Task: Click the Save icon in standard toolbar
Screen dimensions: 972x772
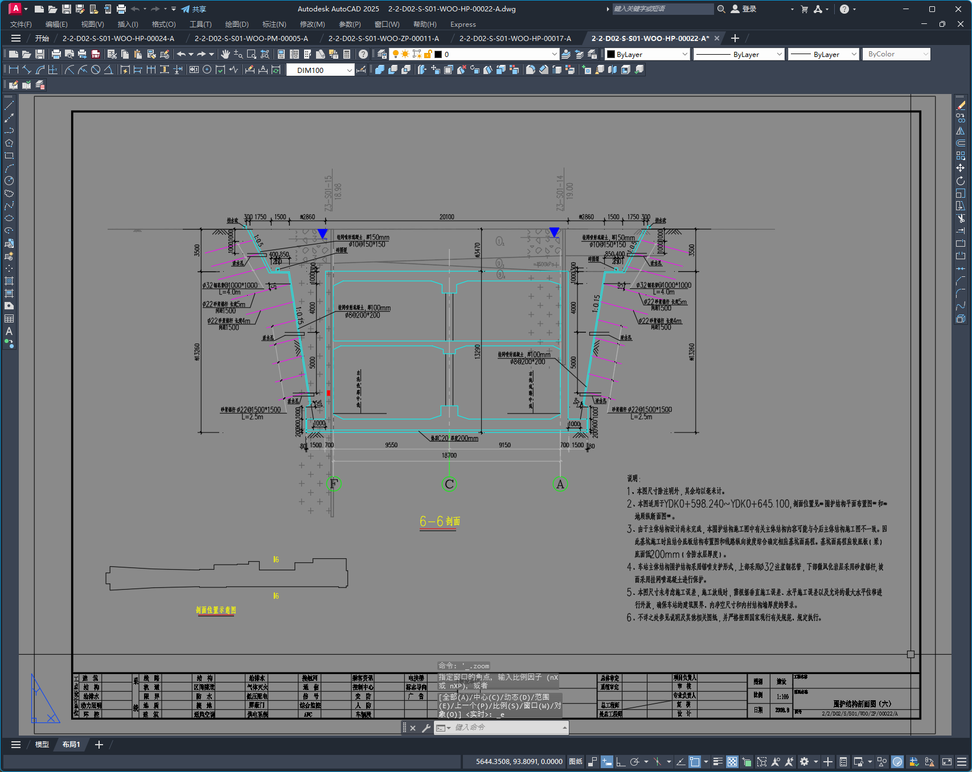Action: tap(40, 54)
